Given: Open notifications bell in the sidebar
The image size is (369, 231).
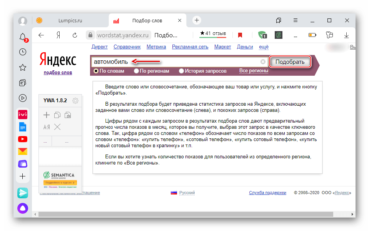Looking at the screenshot, I should (x=23, y=37).
